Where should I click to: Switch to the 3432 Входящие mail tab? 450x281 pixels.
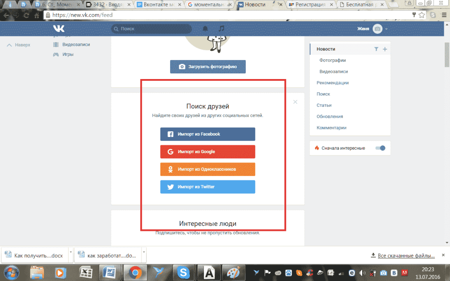pyautogui.click(x=109, y=4)
